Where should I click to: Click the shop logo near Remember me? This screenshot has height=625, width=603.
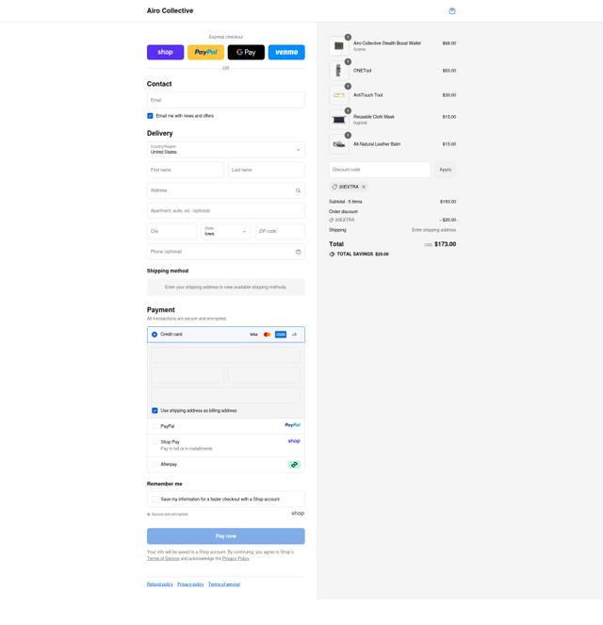coord(298,514)
